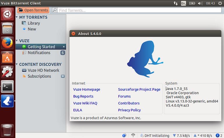
Task: Close the Getting Started sidebar entry
Action: click(x=64, y=47)
